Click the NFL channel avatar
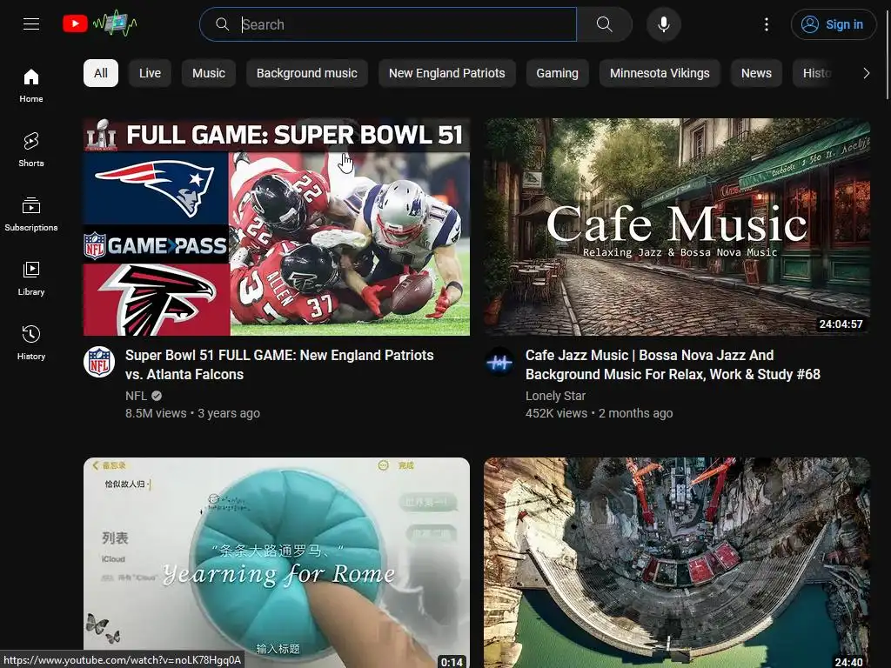 click(99, 362)
